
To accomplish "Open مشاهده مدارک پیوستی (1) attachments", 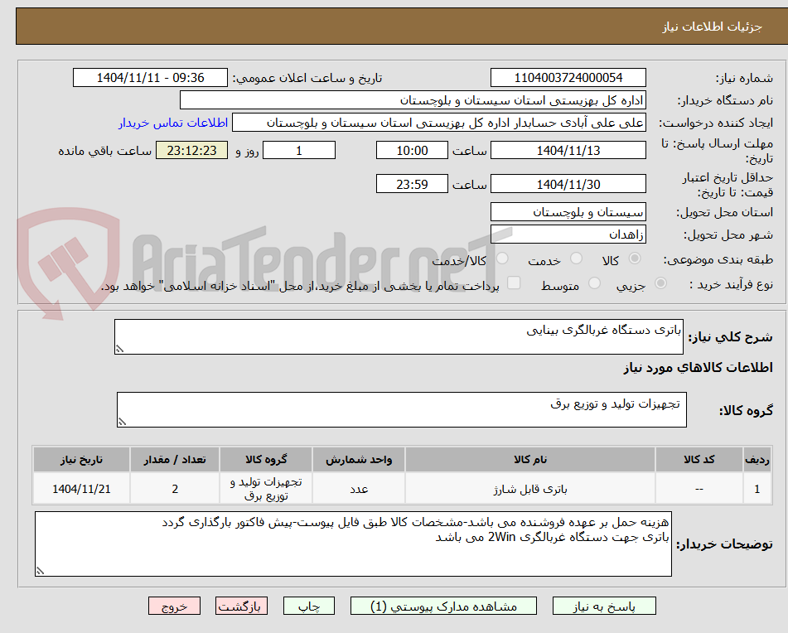I will point(443,606).
